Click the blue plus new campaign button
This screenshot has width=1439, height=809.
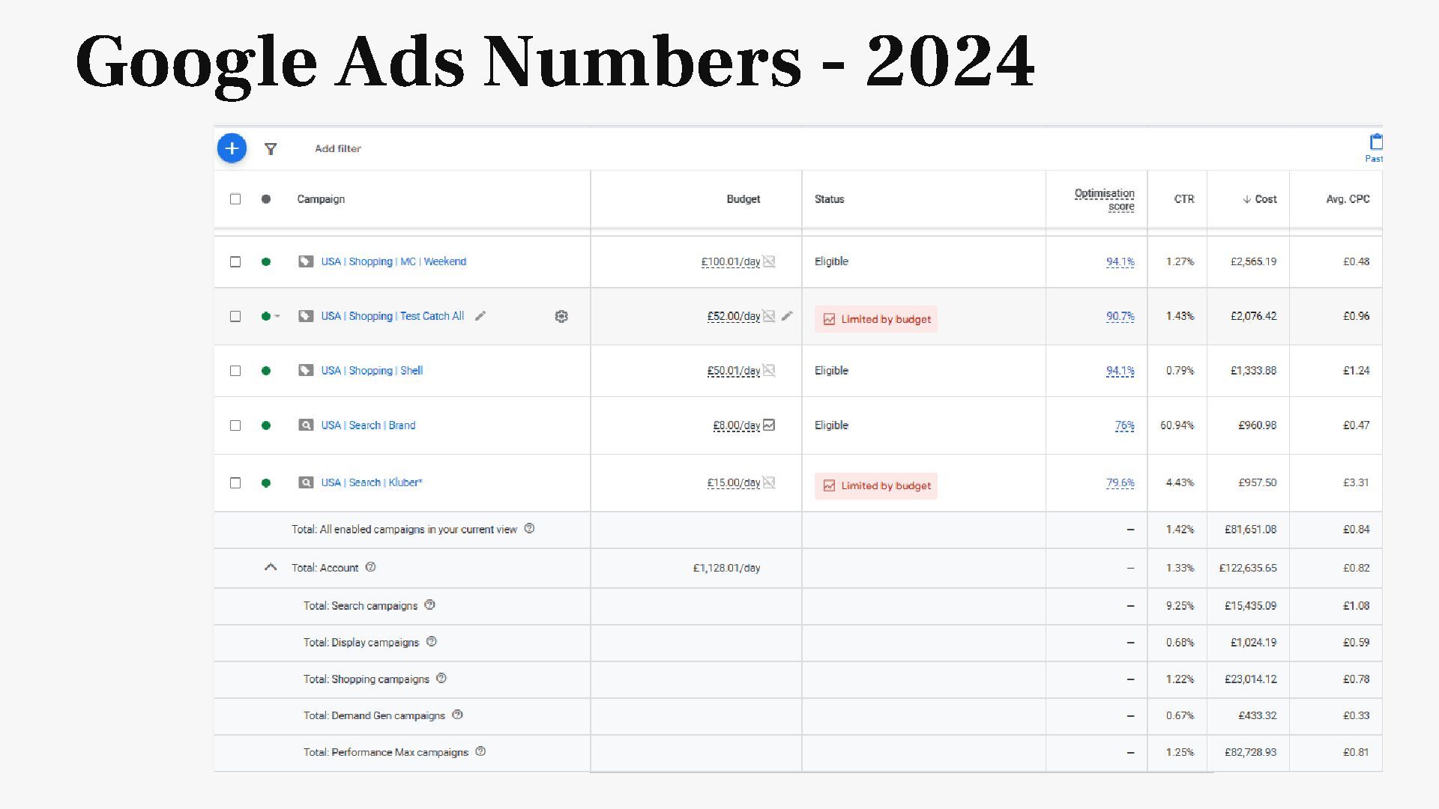coord(232,148)
